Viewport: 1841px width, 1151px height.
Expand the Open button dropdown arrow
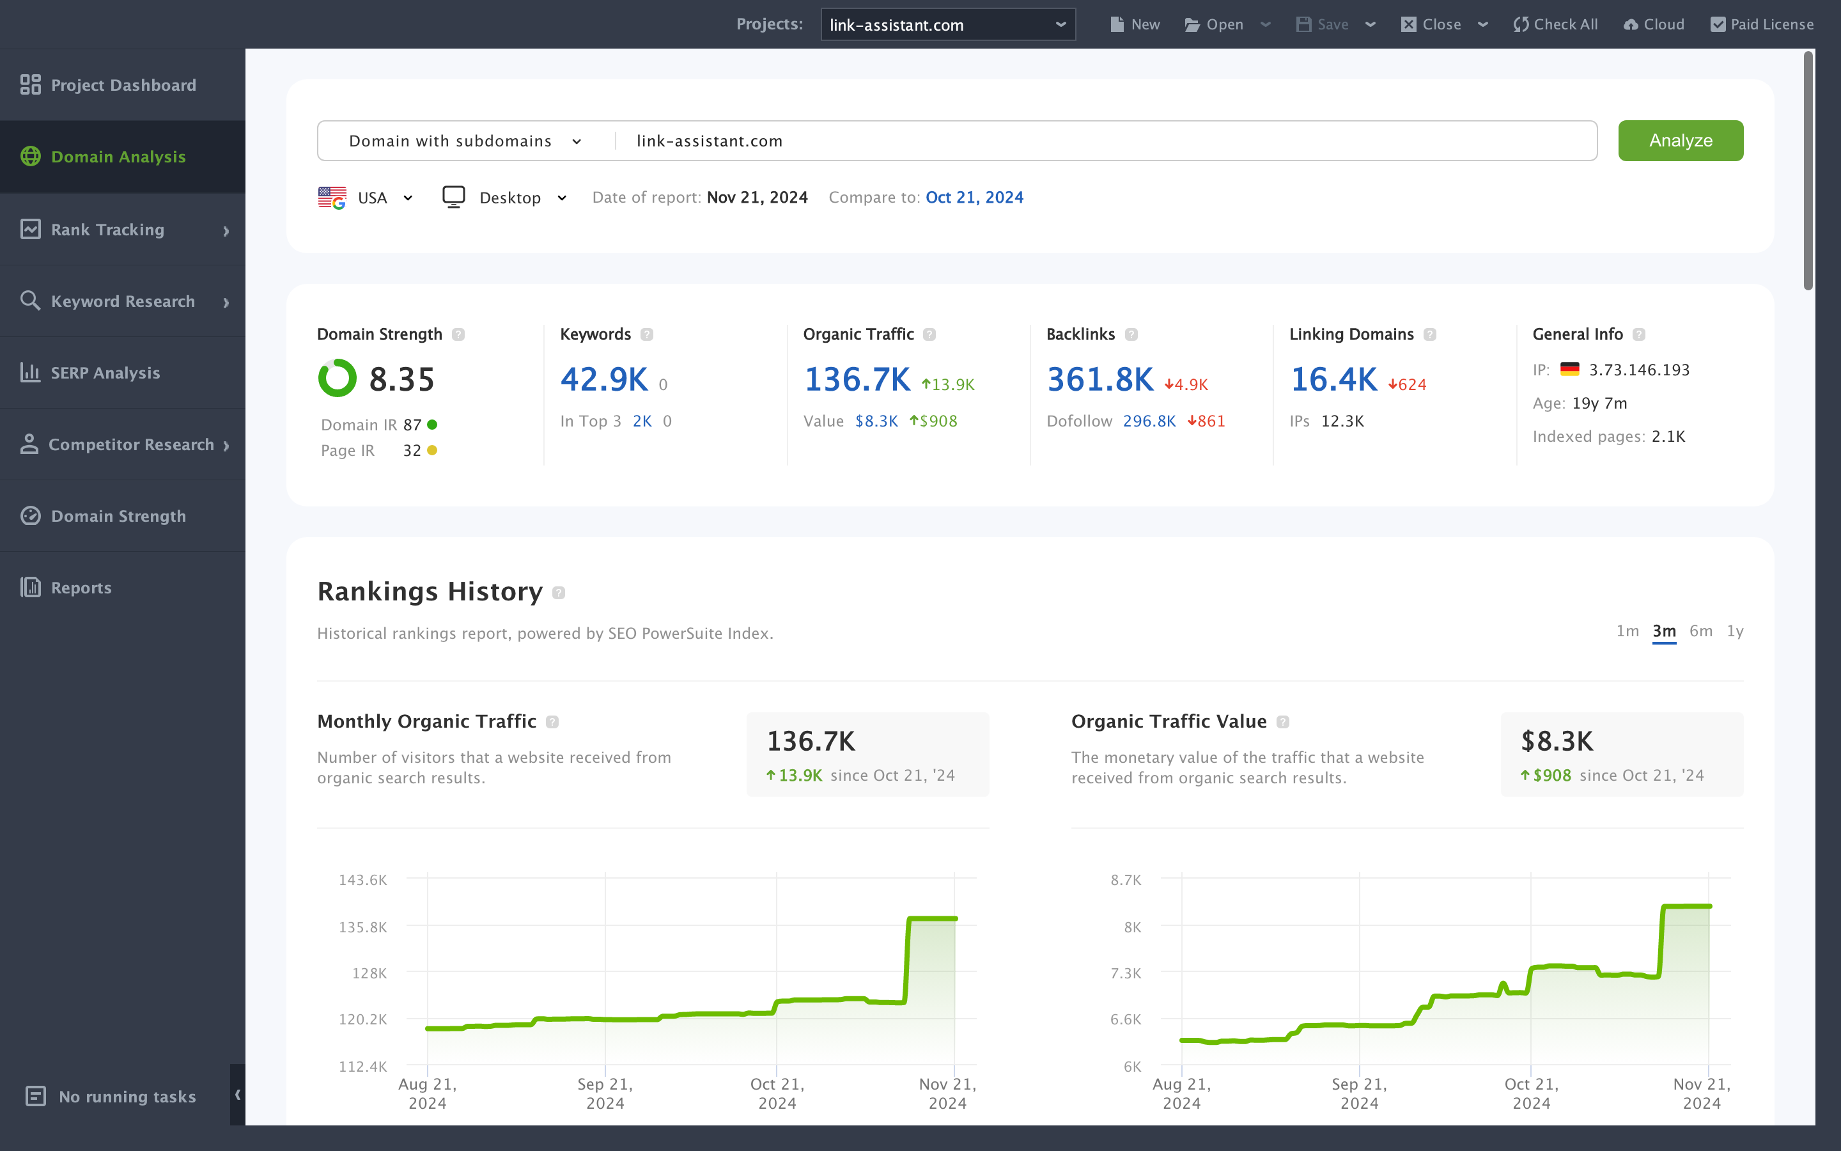(x=1266, y=24)
